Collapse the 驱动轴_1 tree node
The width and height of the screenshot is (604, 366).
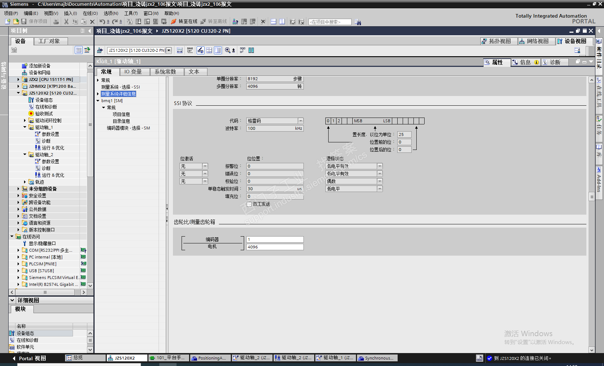tap(25, 127)
